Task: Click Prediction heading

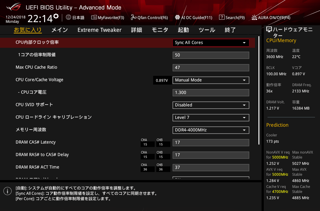Action: click(277, 125)
